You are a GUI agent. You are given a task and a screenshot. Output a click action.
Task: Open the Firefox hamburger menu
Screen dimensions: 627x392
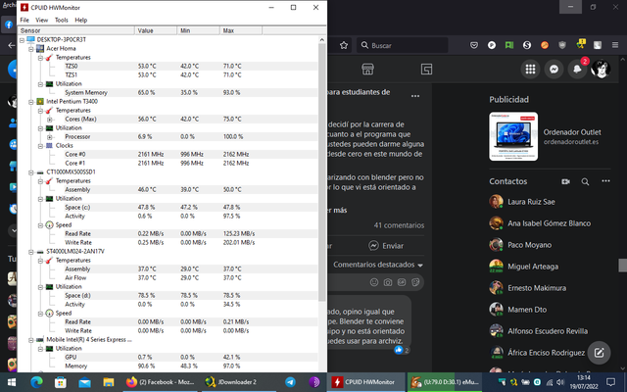tap(615, 45)
